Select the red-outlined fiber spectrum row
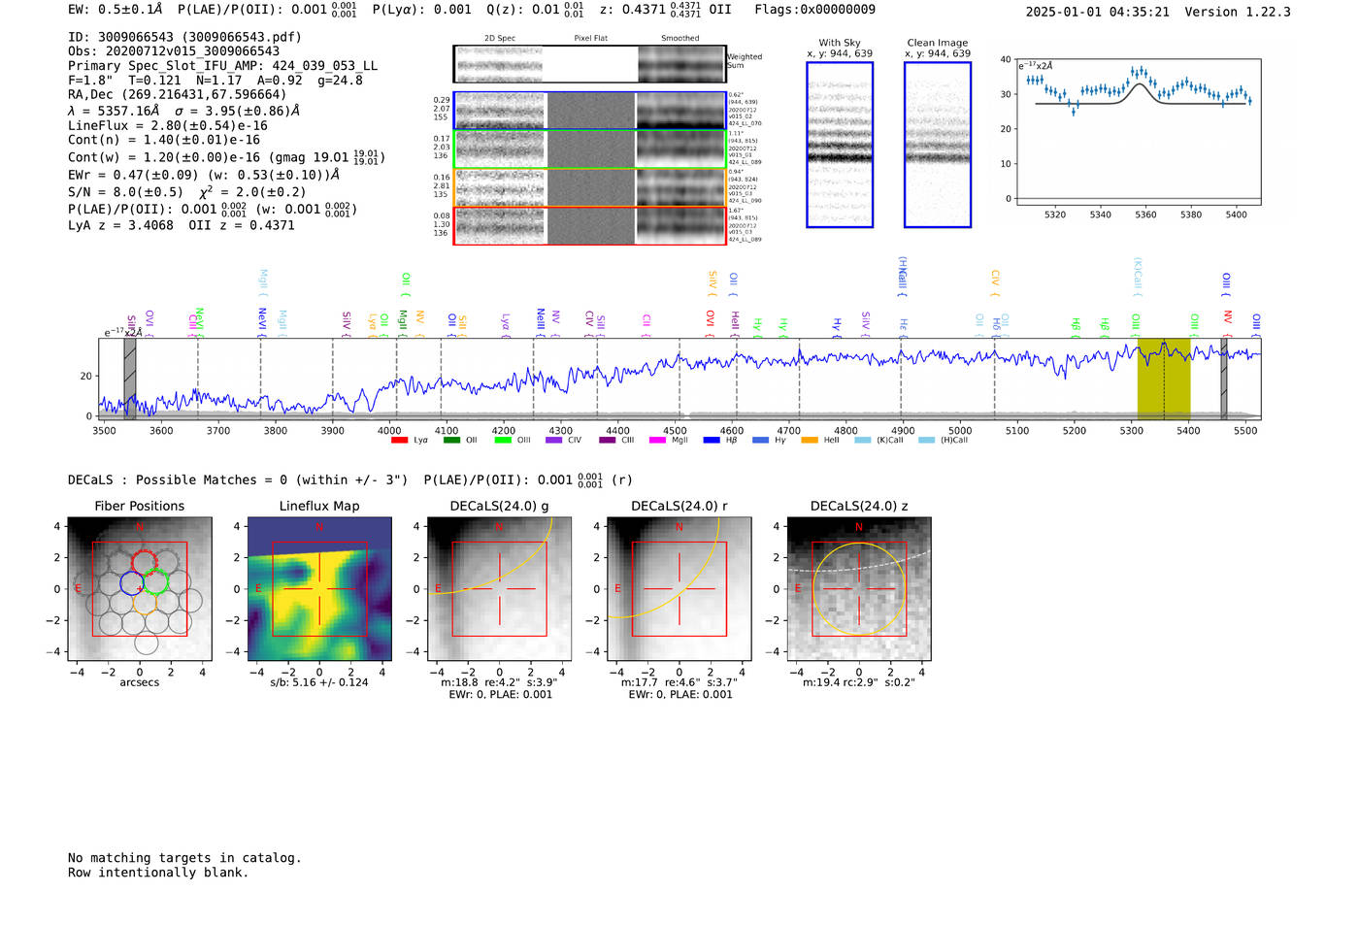The image size is (1359, 925). pyautogui.click(x=589, y=225)
